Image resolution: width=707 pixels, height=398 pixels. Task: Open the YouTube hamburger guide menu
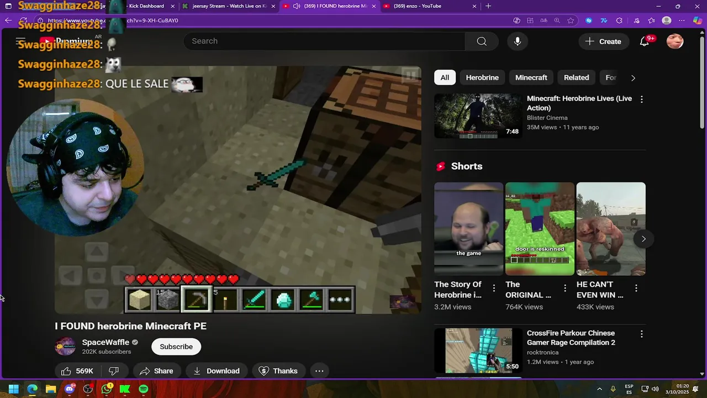click(x=20, y=41)
